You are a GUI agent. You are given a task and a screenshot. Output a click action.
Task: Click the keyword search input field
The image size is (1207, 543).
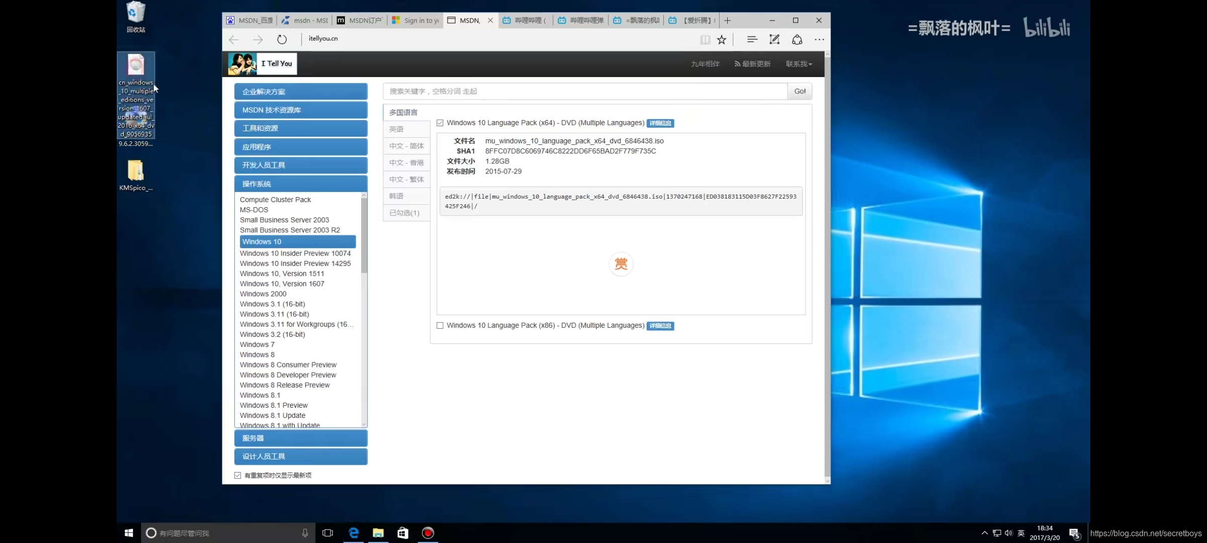[x=584, y=91]
